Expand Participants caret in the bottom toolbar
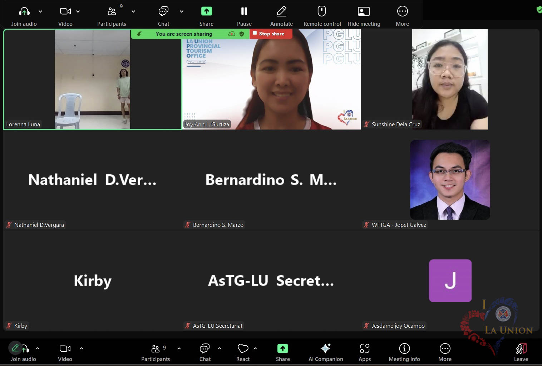The width and height of the screenshot is (542, 366). pos(179,348)
